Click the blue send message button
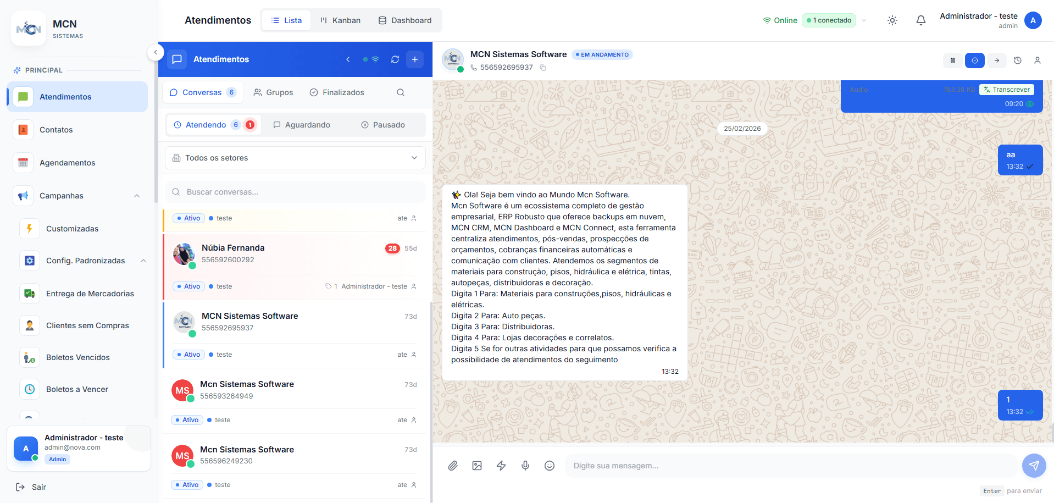 pyautogui.click(x=1034, y=466)
